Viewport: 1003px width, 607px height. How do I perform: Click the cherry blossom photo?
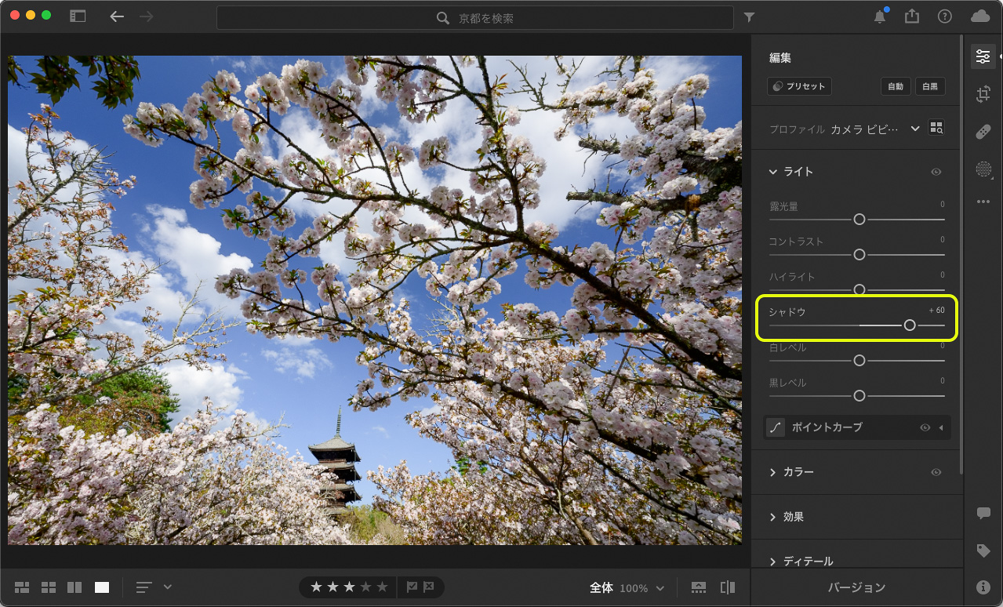click(x=375, y=300)
